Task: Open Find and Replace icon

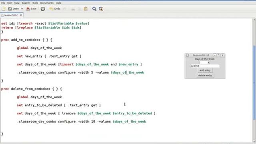Action: click(101, 9)
